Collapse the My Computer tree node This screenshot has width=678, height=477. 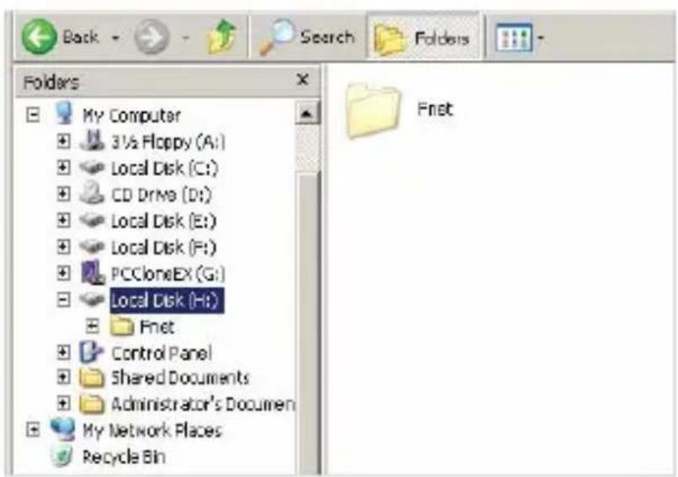[x=33, y=115]
